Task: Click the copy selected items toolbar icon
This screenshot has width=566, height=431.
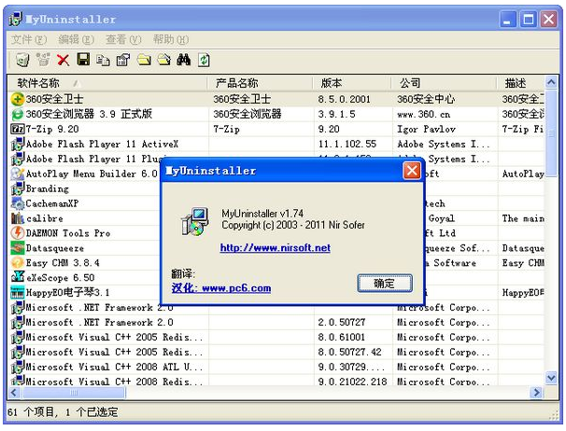Action: [x=104, y=60]
